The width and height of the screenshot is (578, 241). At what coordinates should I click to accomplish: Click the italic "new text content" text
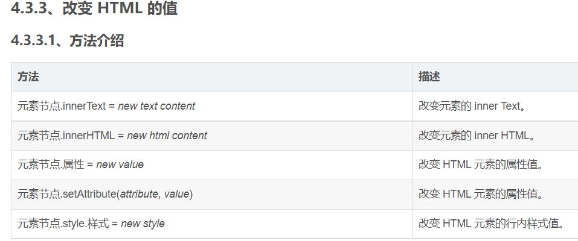pyautogui.click(x=156, y=106)
